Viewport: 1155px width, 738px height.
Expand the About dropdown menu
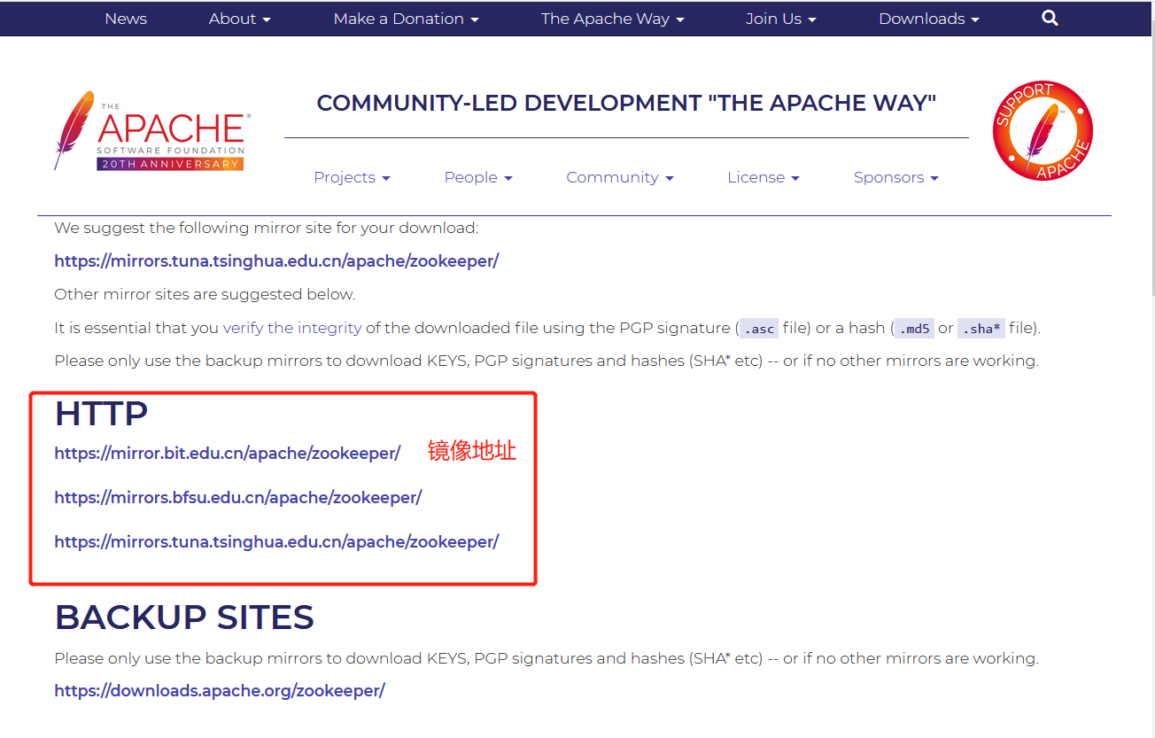pyautogui.click(x=240, y=19)
